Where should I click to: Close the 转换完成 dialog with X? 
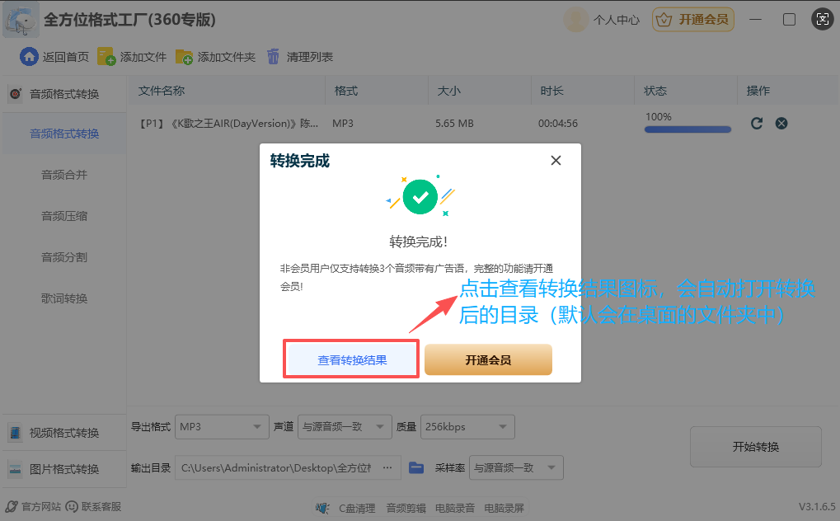pos(556,161)
